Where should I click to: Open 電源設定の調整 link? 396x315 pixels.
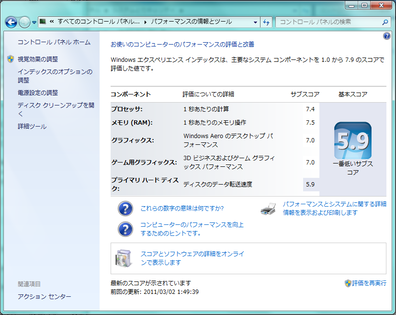point(38,93)
